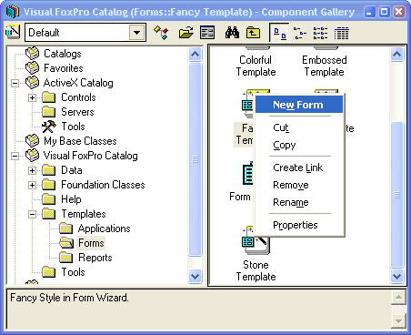Click the Up One Level folder icon
This screenshot has height=335, width=411.
(x=253, y=32)
